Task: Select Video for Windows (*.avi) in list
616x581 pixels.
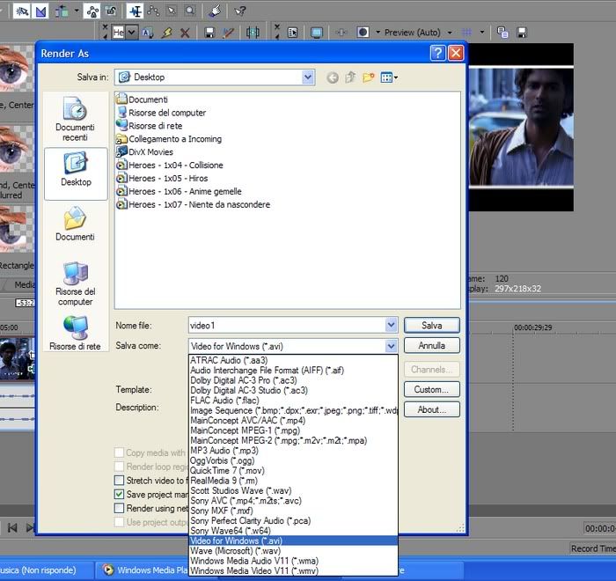Action: [293, 541]
